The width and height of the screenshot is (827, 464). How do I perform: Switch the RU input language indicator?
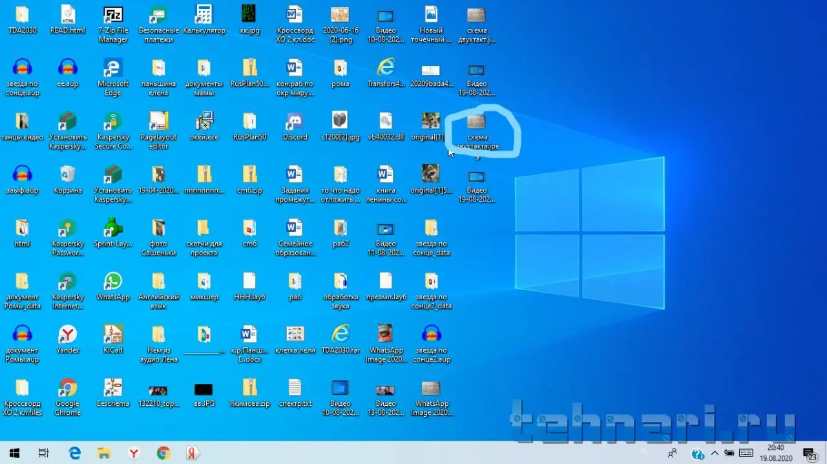pyautogui.click(x=645, y=452)
